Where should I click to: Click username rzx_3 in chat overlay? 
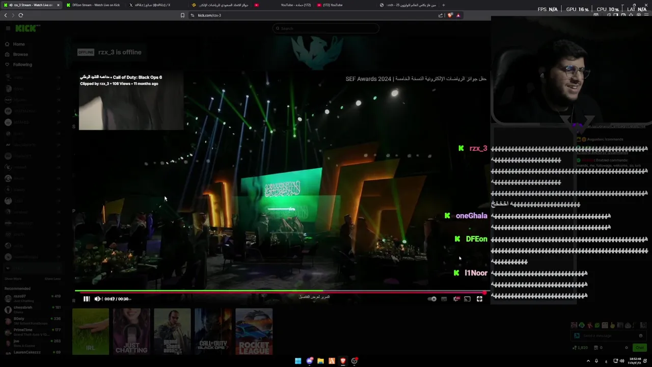478,148
